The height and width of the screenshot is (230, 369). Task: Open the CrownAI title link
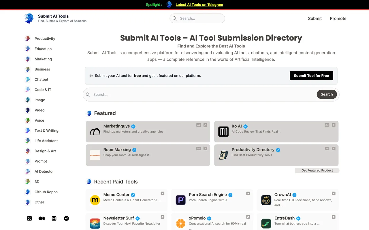point(283,194)
